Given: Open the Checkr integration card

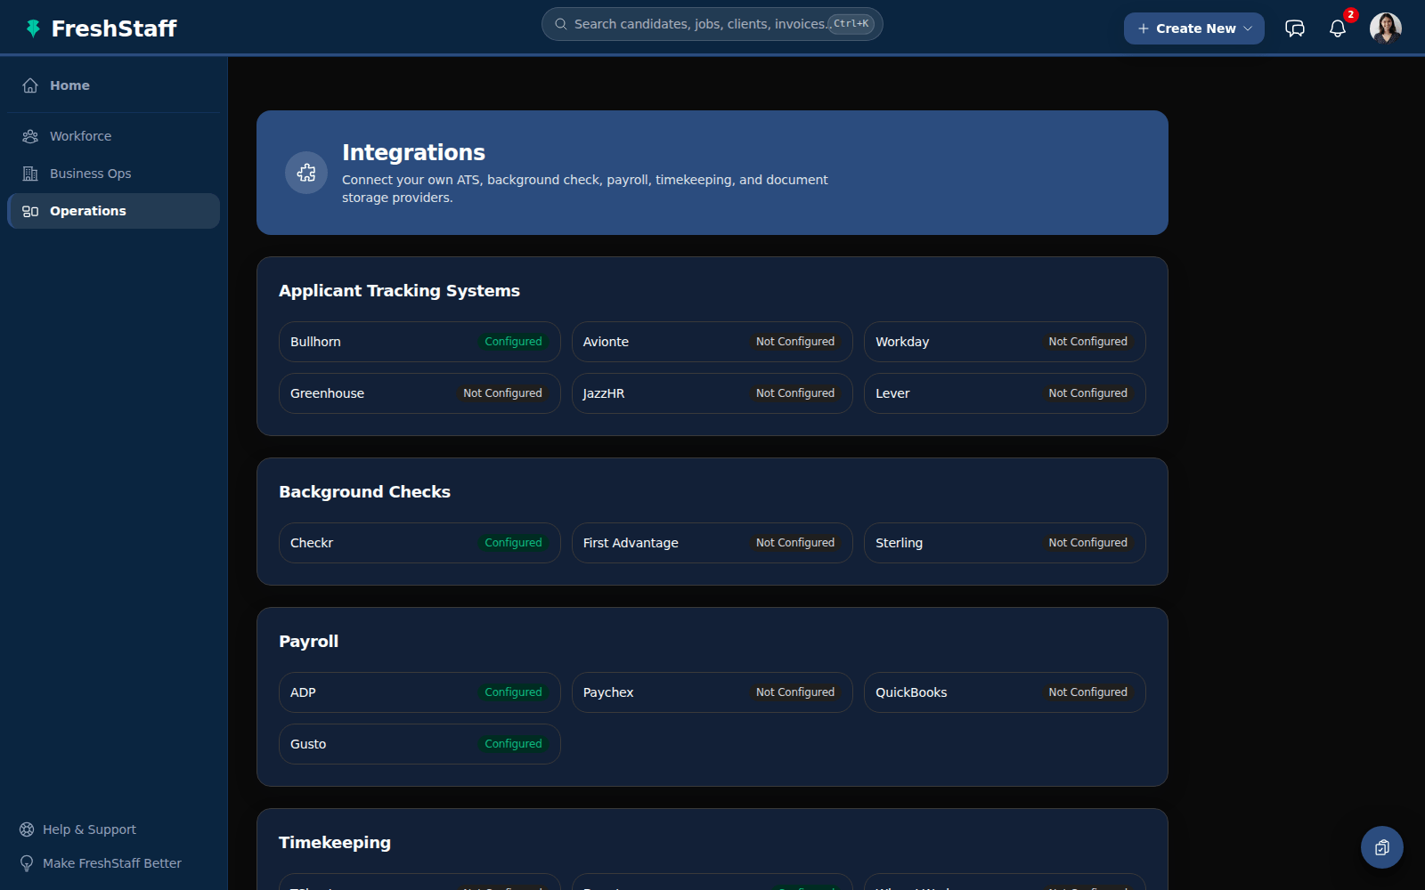Looking at the screenshot, I should [419, 543].
